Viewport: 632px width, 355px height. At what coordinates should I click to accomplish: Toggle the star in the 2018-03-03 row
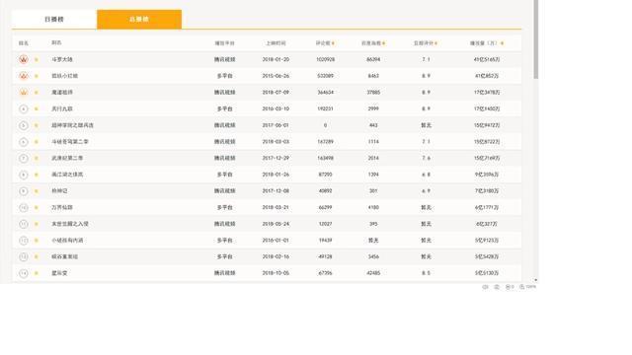click(37, 142)
